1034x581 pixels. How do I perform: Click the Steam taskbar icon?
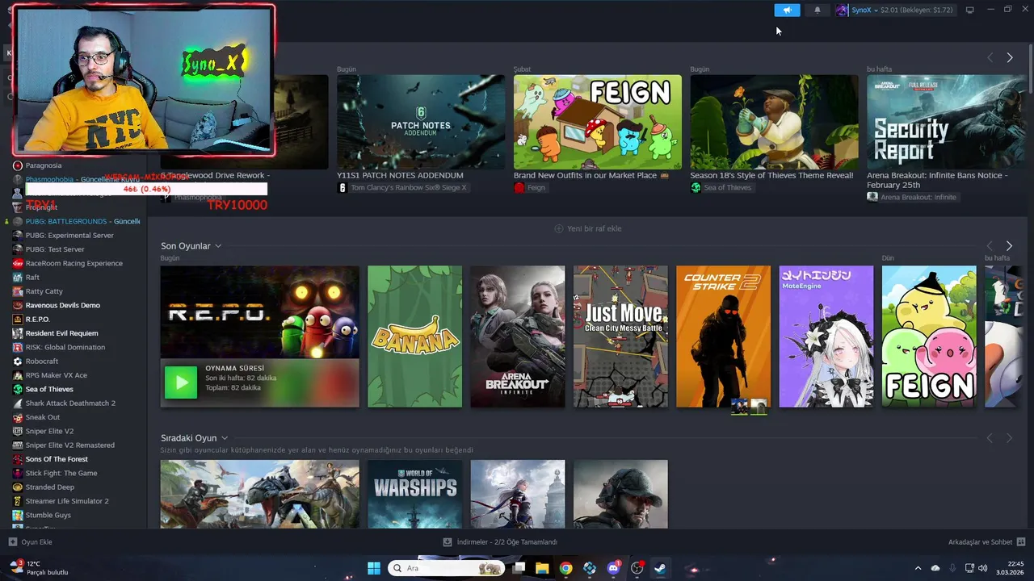pyautogui.click(x=661, y=568)
